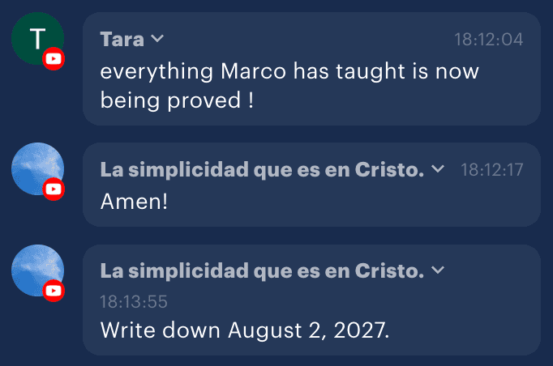This screenshot has height=366, width=553.
Task: Click the username Tara
Action: click(122, 39)
